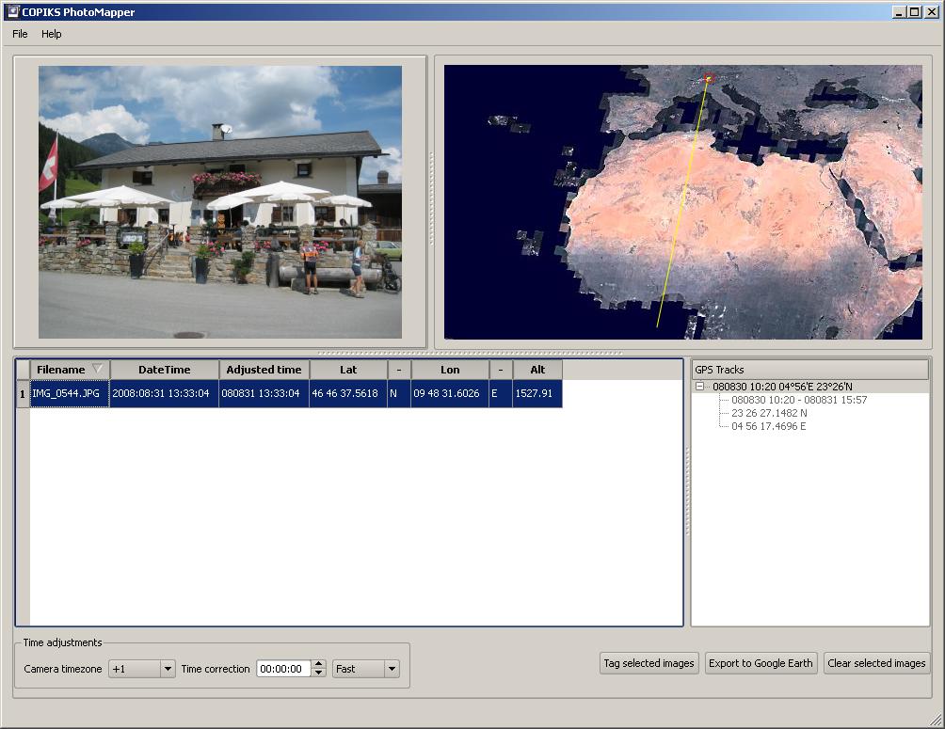Click the red location marker on map

tap(710, 78)
